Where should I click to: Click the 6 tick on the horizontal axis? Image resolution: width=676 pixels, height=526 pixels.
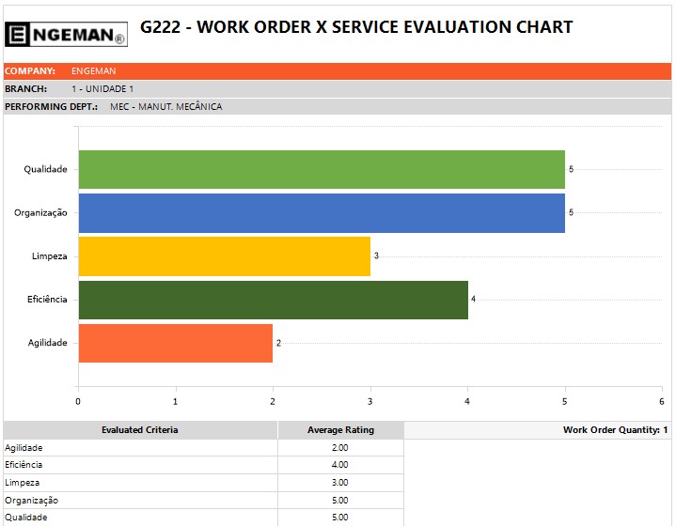point(662,401)
